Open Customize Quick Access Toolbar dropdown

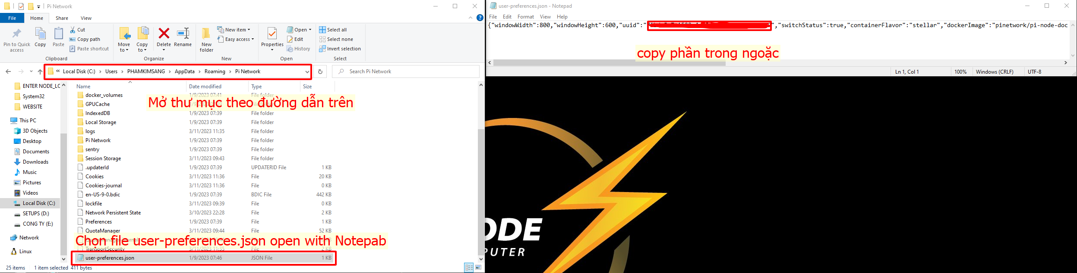38,6
